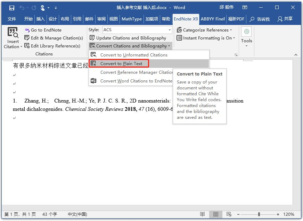The width and height of the screenshot is (303, 221).
Task: Open the Bibliography dialog launcher icon
Action: 236,55
